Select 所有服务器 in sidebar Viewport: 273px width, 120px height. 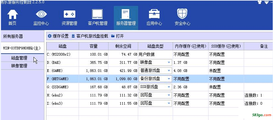coord(13,36)
